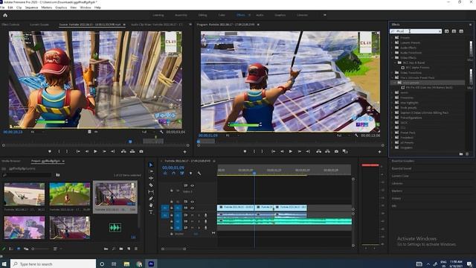Expand the Presets folder in Effects
Screen dimensions: 476x268
392,38
